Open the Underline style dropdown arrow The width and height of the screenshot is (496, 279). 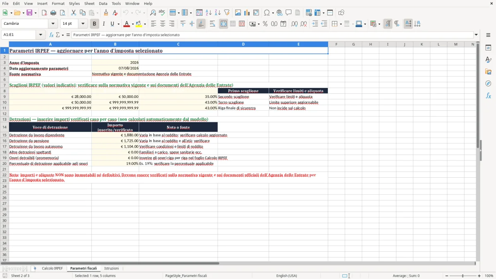coord(118,24)
